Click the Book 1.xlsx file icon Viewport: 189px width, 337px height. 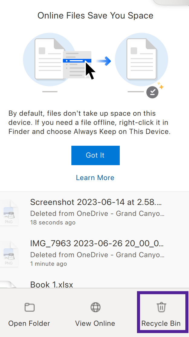tap(8, 284)
